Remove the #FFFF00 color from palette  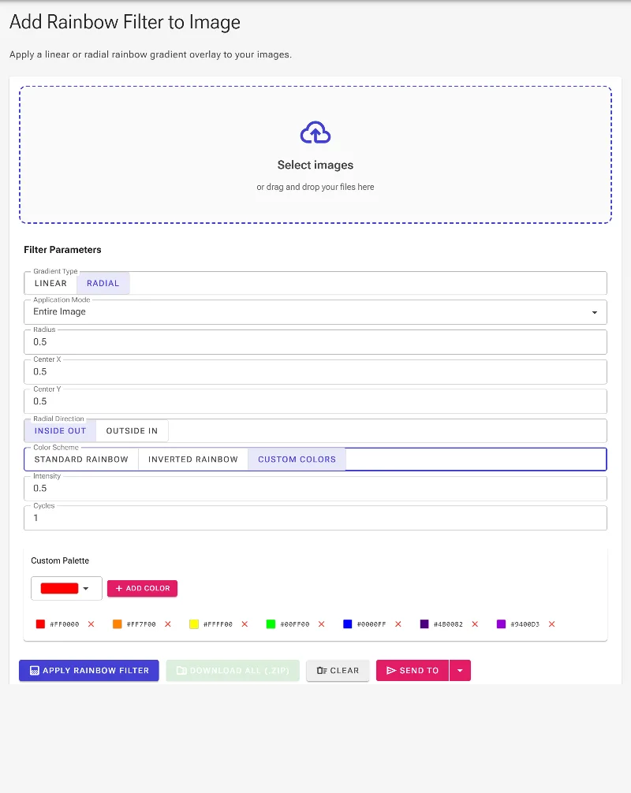pyautogui.click(x=245, y=624)
